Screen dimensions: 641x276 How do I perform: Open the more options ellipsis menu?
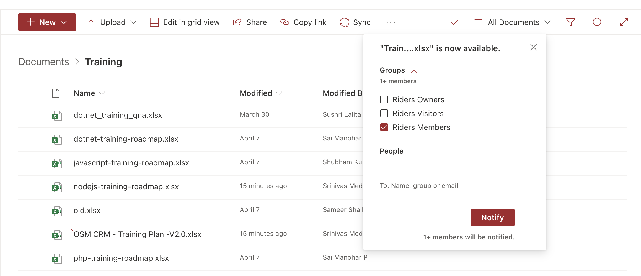pyautogui.click(x=391, y=22)
